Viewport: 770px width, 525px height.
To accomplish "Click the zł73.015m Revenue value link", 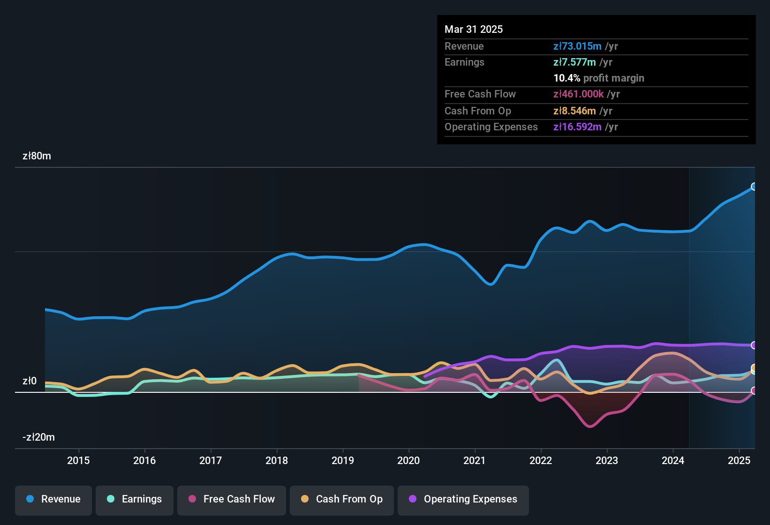I will pyautogui.click(x=578, y=46).
